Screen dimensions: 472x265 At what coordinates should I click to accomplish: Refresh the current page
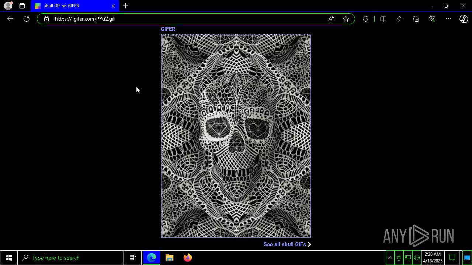(27, 19)
